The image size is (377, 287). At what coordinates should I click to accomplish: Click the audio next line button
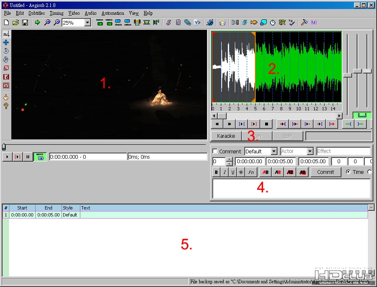[229, 124]
